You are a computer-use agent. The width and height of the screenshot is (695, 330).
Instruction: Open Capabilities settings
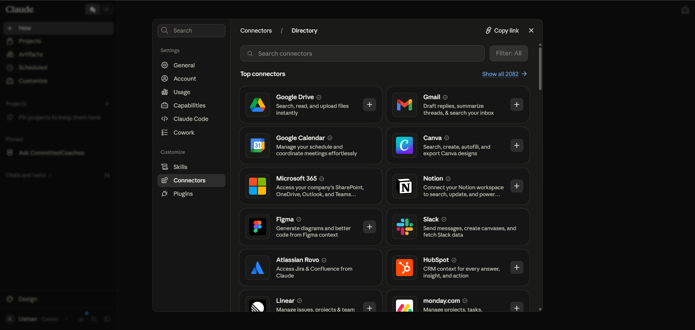tap(191, 105)
